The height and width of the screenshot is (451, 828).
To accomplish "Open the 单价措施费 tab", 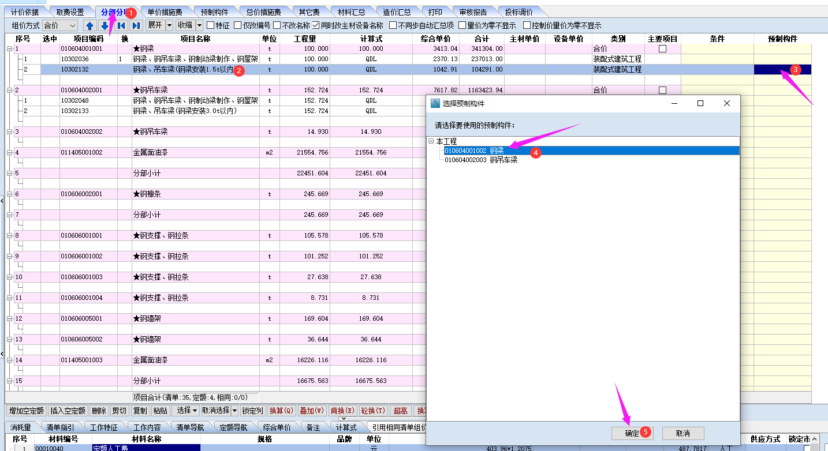I will click(165, 12).
